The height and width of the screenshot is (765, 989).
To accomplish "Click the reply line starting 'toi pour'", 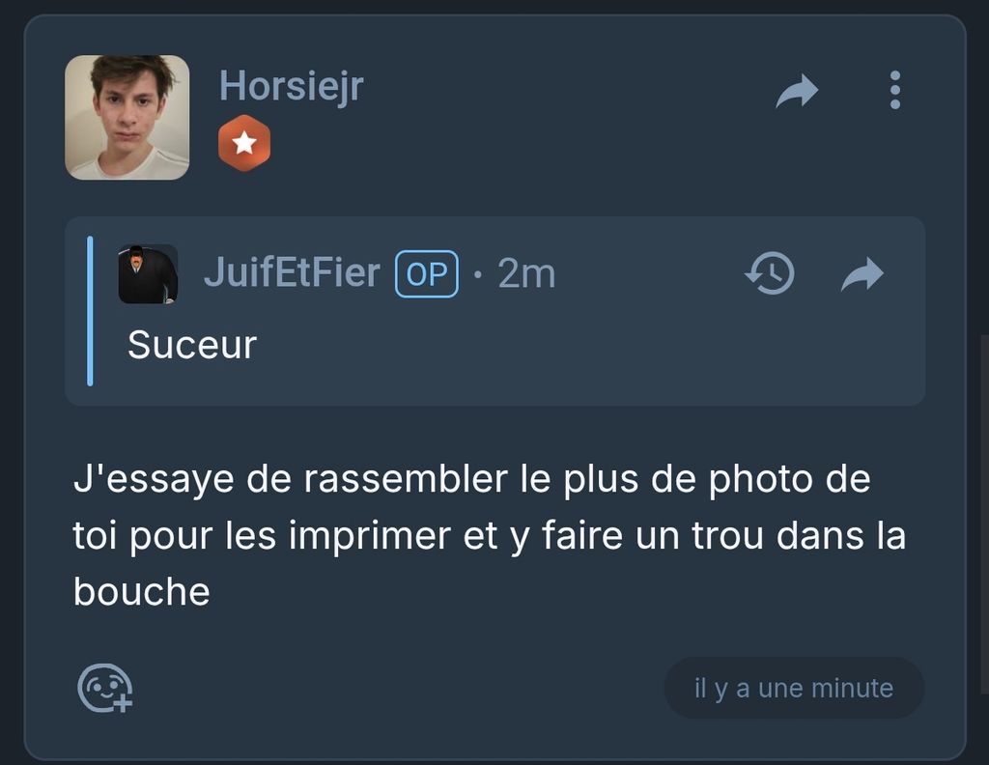I will (x=490, y=535).
